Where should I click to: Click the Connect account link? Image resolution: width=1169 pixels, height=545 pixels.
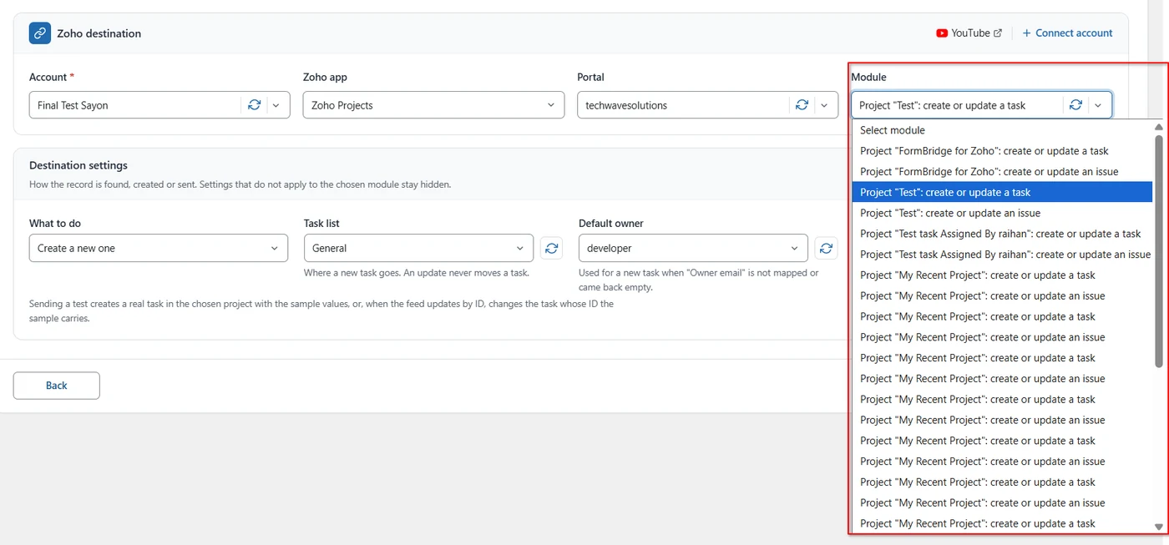[x=1067, y=33]
